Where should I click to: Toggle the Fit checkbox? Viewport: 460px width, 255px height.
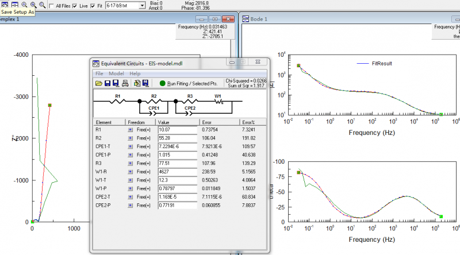(x=93, y=6)
